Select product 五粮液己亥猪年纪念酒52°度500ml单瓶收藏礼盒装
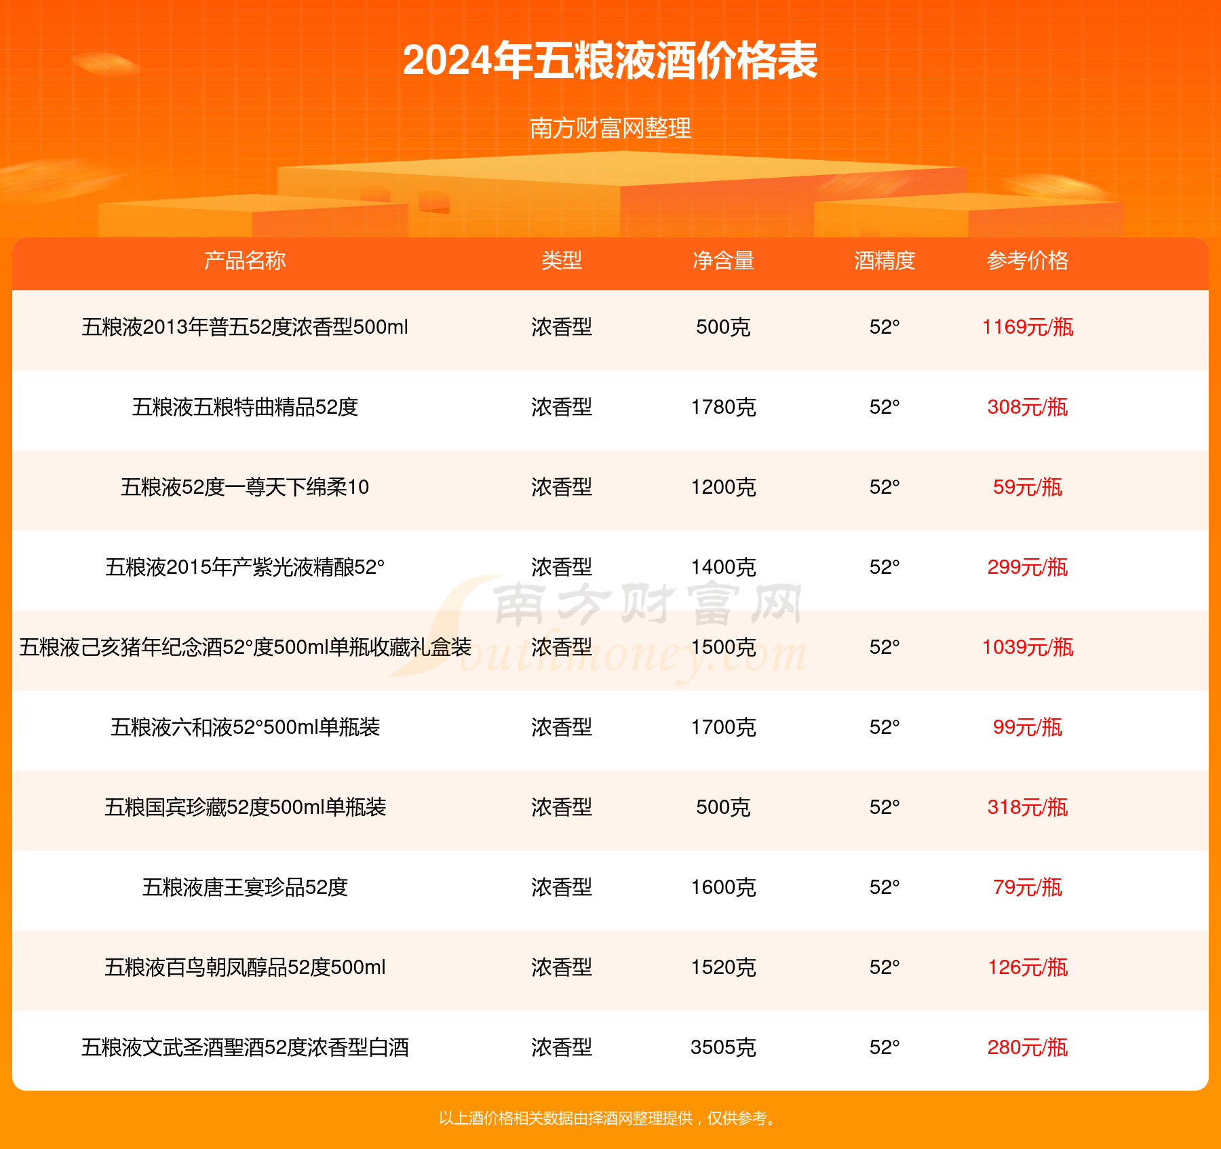Viewport: 1221px width, 1149px height. pos(245,647)
